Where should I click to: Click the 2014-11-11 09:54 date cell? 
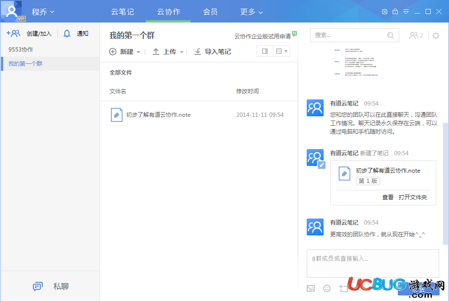tap(260, 115)
